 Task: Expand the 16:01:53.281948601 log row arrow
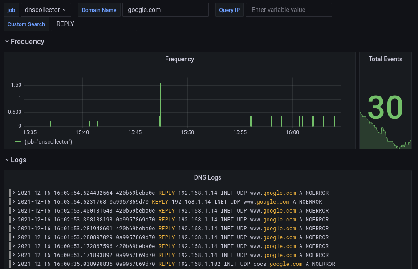tap(14, 229)
